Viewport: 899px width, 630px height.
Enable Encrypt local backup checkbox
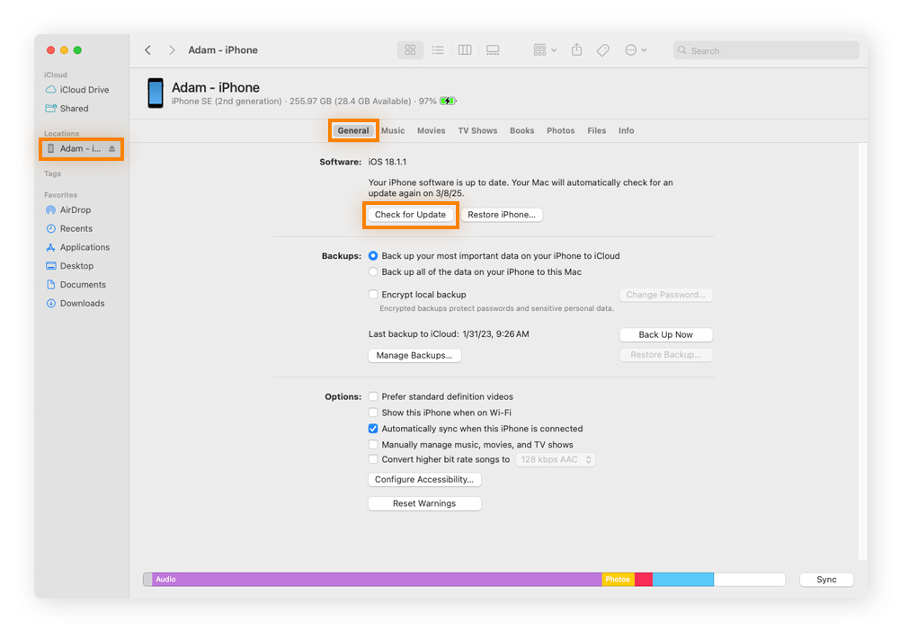pyautogui.click(x=373, y=295)
